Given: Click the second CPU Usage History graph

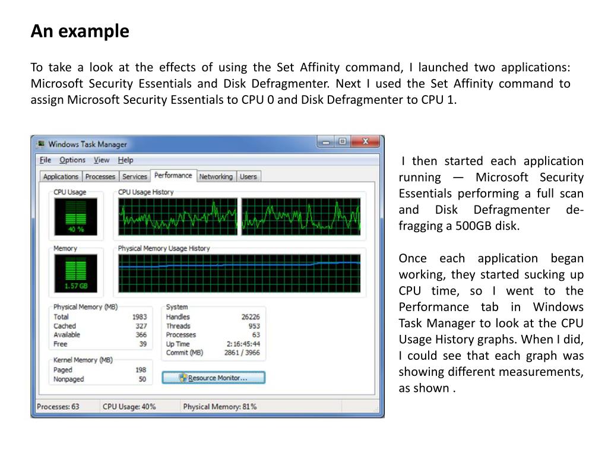Looking at the screenshot, I should click(x=301, y=217).
